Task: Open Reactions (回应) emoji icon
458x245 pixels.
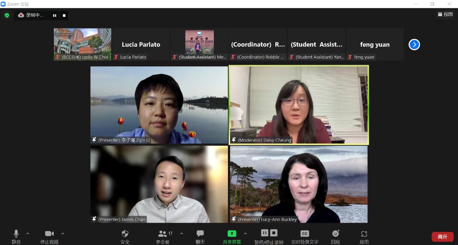Action: coord(336,233)
